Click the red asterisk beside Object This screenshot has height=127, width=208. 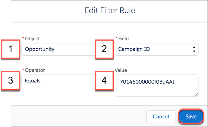point(23,38)
